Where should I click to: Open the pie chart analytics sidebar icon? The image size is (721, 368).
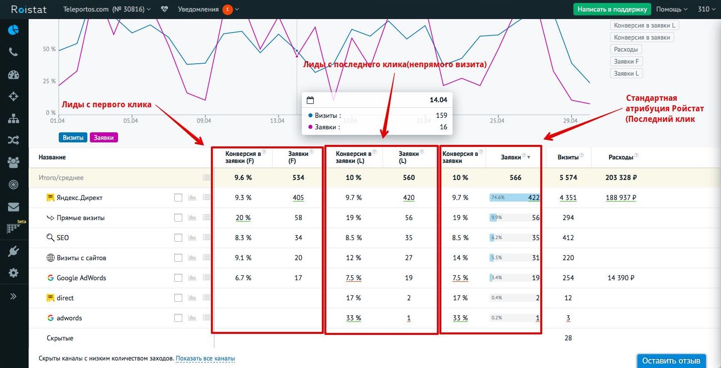14,30
